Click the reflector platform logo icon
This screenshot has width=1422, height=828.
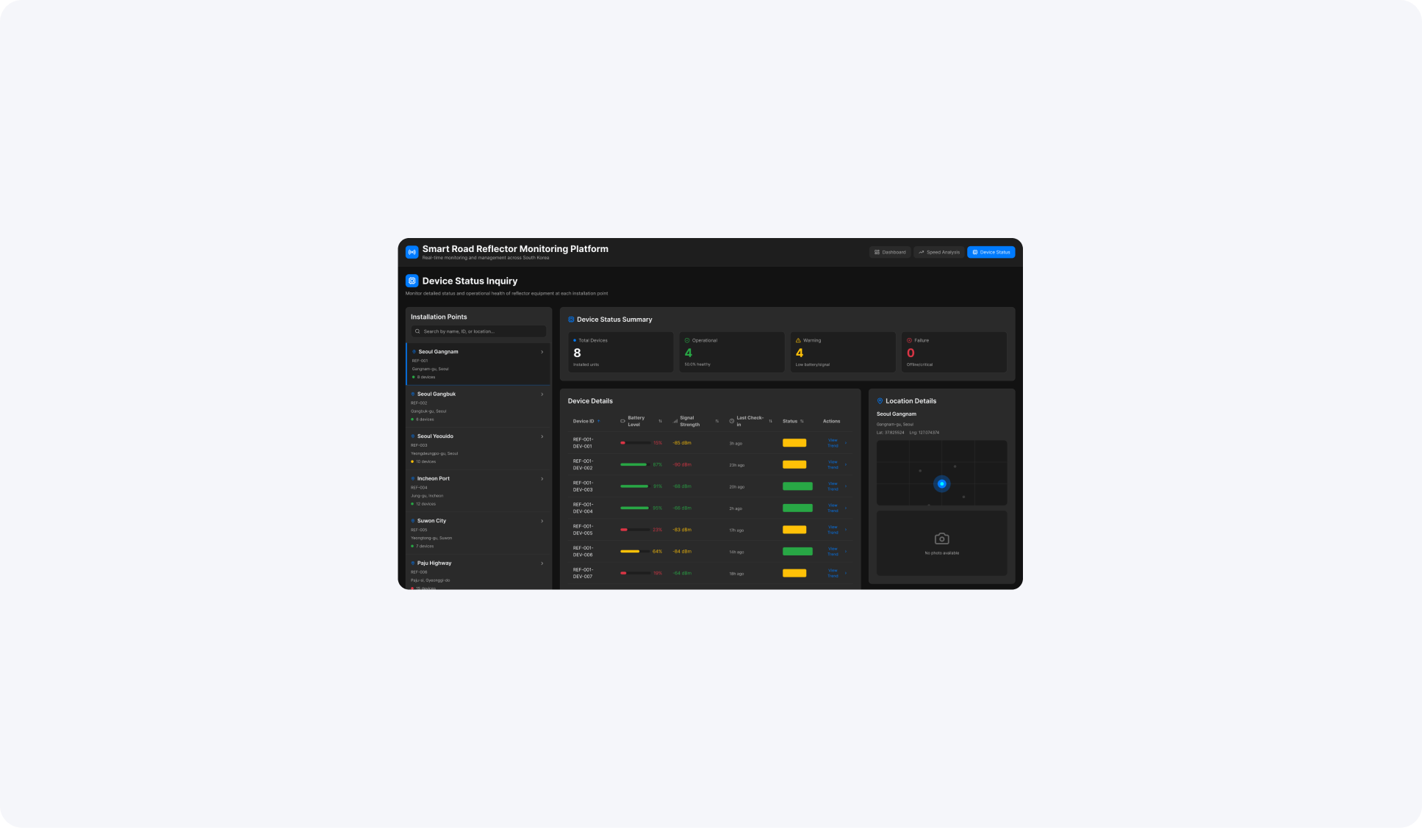(x=412, y=252)
